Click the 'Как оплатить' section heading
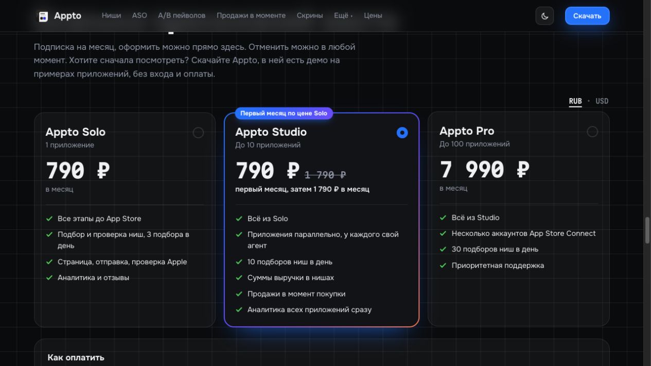 pyautogui.click(x=76, y=357)
